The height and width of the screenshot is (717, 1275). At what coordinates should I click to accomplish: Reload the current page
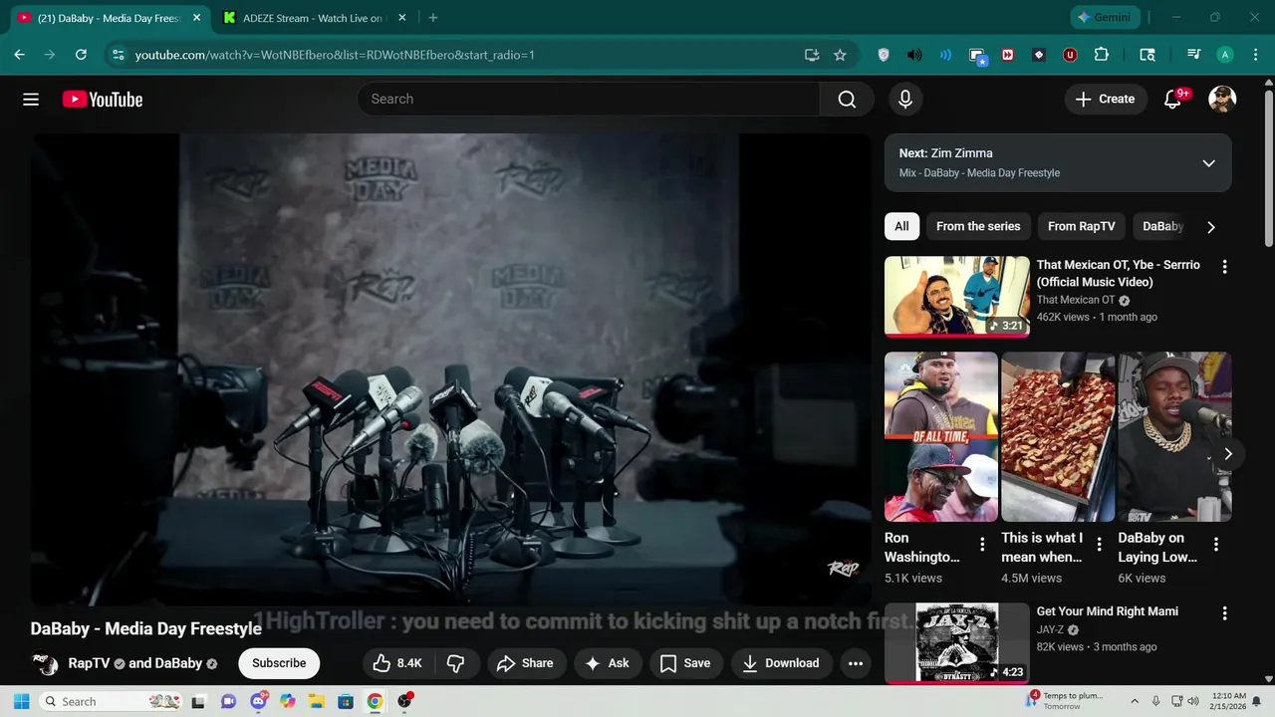pos(81,55)
